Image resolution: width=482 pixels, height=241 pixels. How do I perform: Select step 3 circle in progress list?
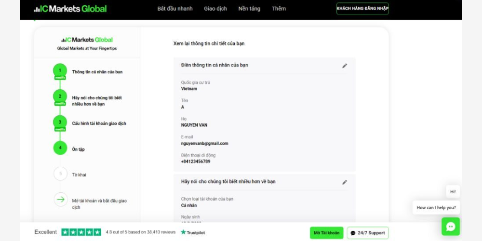60,122
